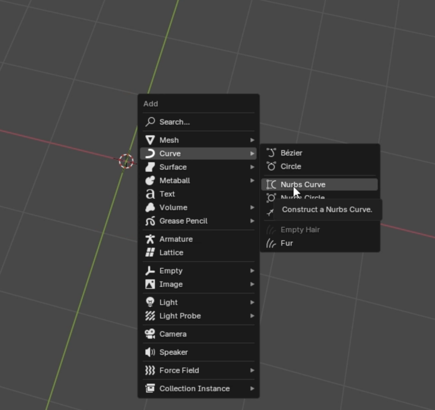Click the Mesh triangle icon
Screen dimensions: 435x410
(150, 140)
